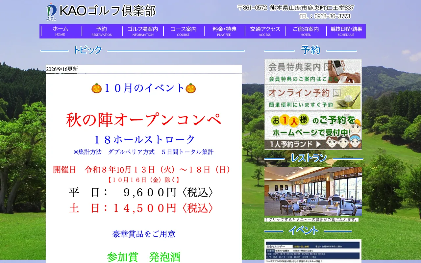This screenshot has height=263, width=421.
Task: Click the １８ホールストローク text
Action: click(144, 140)
